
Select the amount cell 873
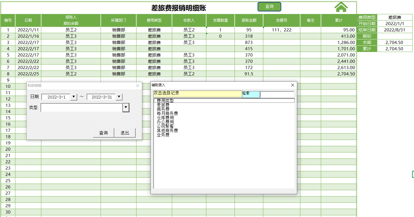(249, 42)
